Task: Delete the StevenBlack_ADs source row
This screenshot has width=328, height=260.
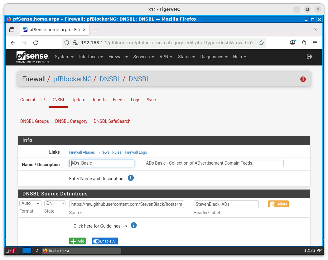Action: tap(278, 204)
